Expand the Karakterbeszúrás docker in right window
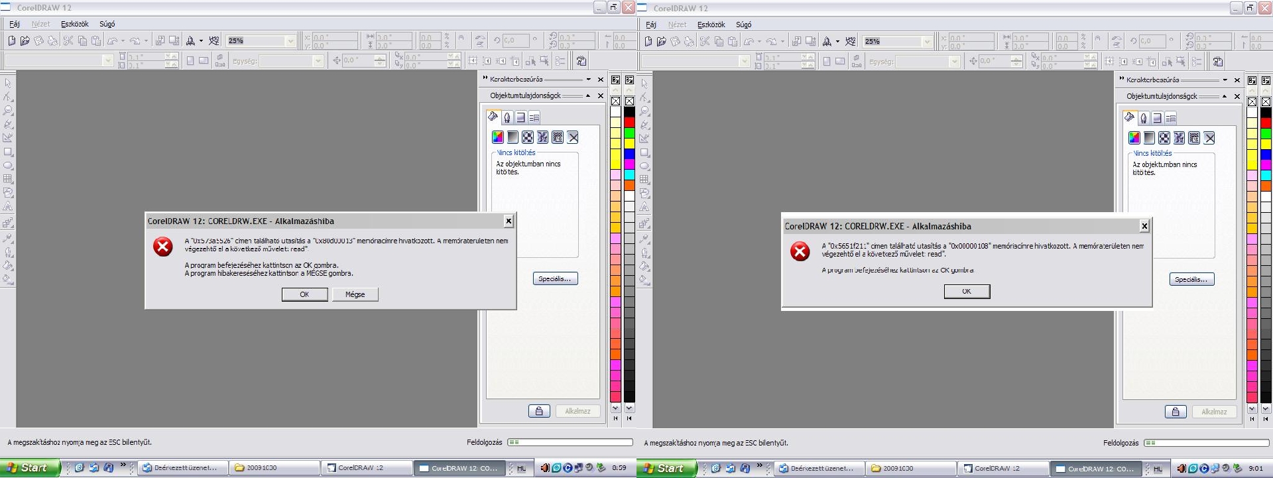Viewport: 1273px width, 478px height. click(x=1225, y=80)
